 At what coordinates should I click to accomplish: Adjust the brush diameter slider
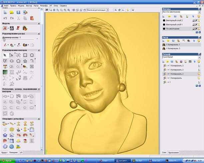tap(4, 40)
